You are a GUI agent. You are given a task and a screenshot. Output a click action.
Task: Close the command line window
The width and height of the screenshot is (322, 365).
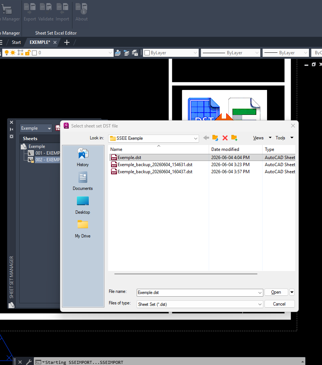pyautogui.click(x=20, y=362)
